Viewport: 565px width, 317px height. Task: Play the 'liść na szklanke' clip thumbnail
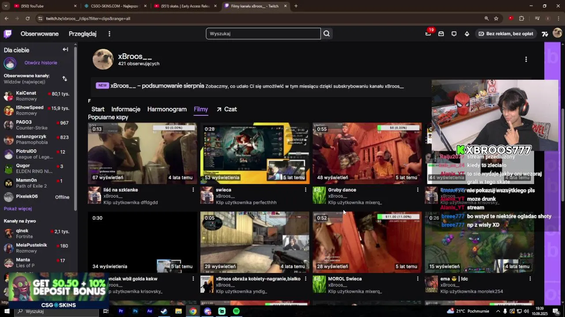(142, 153)
